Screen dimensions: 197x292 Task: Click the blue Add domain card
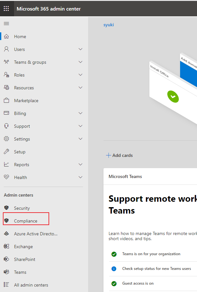189,72
